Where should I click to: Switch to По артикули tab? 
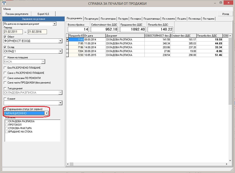[x=92, y=19]
